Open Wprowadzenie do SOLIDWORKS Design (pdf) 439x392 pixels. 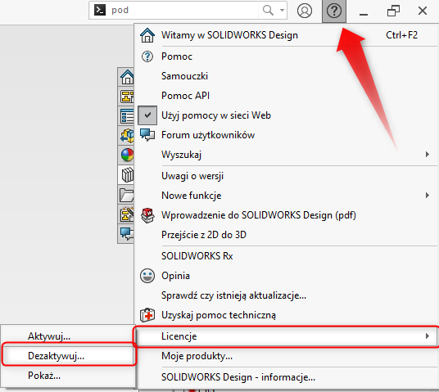(287, 215)
